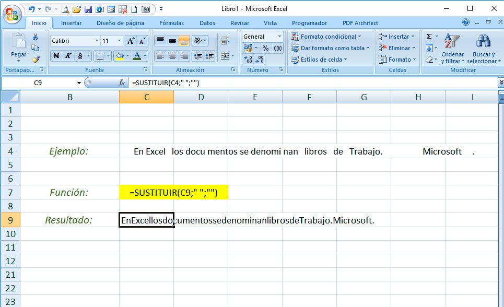The width and height of the screenshot is (504, 307).
Task: Select the yellow cell with =SUSTITUIR(C9;" ";"")
Action: (173, 193)
